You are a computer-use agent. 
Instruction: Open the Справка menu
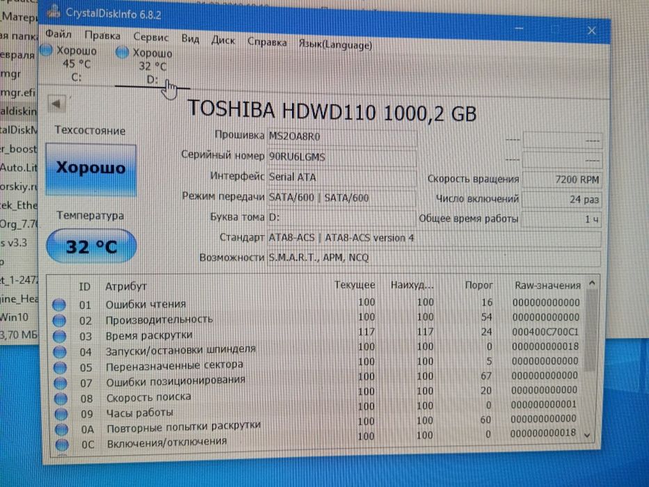pyautogui.click(x=267, y=42)
